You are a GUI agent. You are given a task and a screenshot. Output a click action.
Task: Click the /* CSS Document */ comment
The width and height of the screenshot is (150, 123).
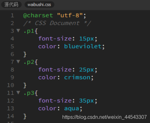(57, 23)
